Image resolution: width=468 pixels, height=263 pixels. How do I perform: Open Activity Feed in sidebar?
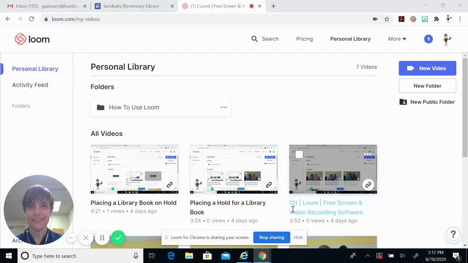point(30,85)
